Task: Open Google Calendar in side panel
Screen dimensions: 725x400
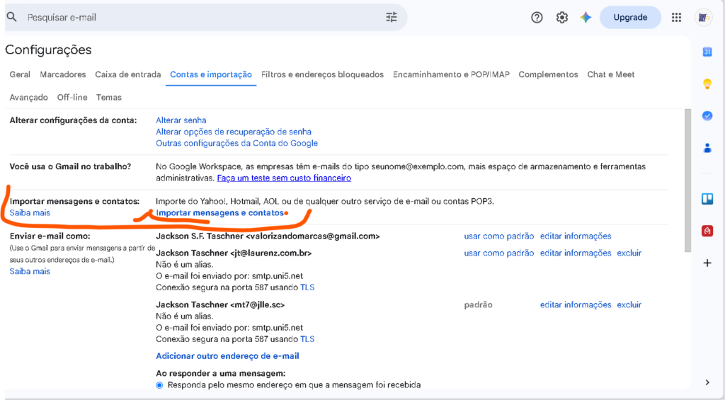Action: tap(707, 52)
